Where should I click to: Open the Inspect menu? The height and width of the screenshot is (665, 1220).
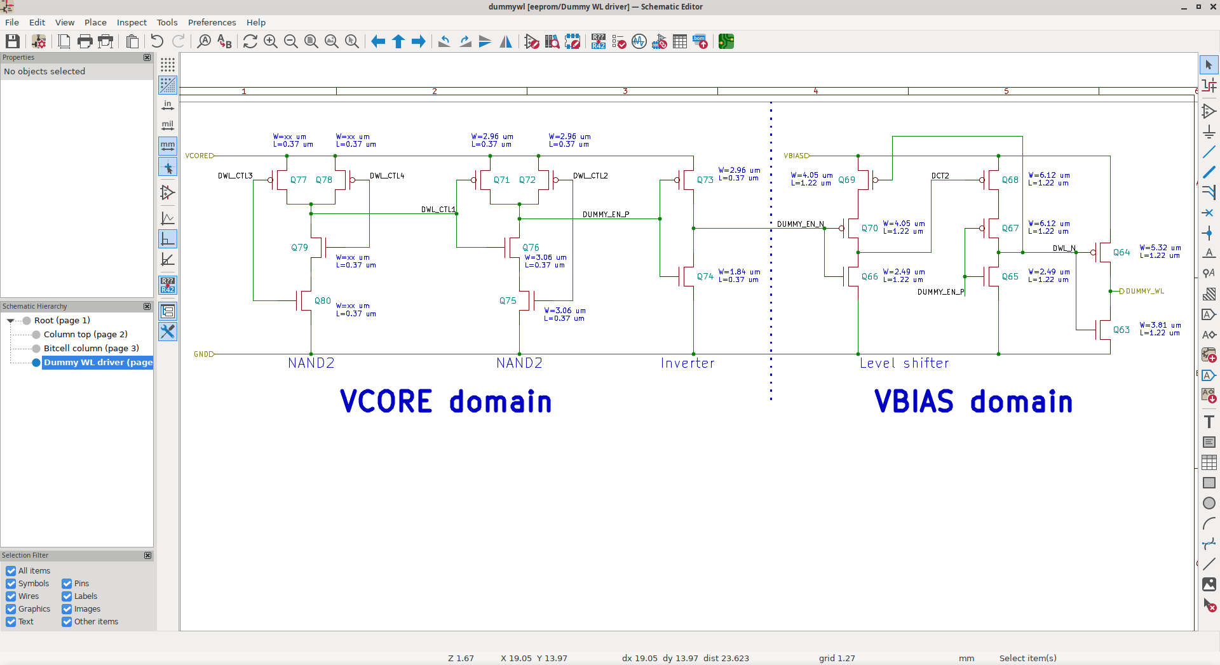click(x=132, y=22)
